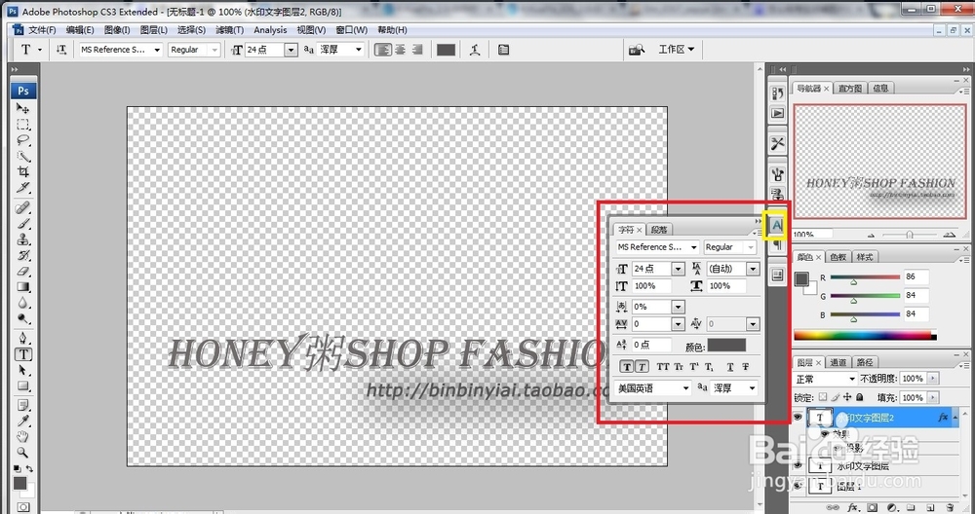The width and height of the screenshot is (975, 514).
Task: Open font family dropdown in options bar
Action: point(157,50)
